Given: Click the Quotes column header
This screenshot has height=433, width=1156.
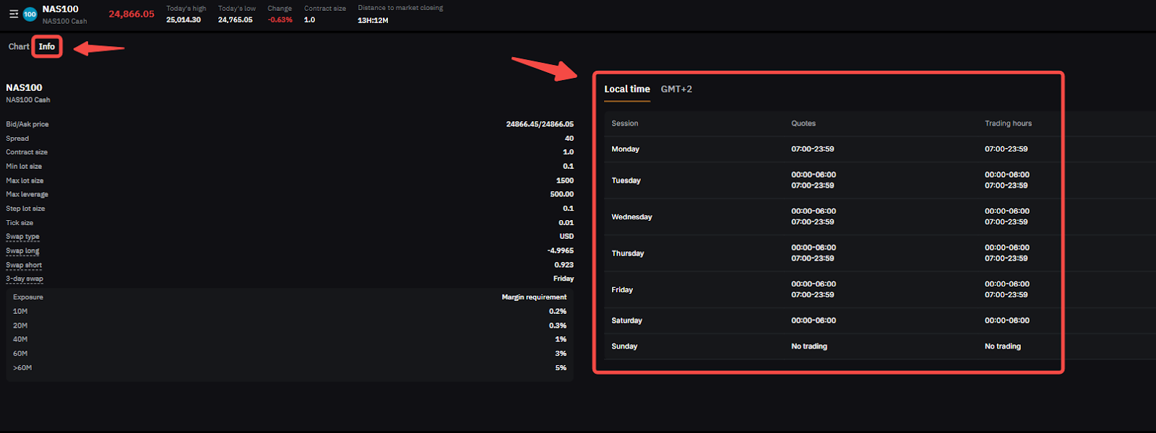Looking at the screenshot, I should (x=803, y=123).
